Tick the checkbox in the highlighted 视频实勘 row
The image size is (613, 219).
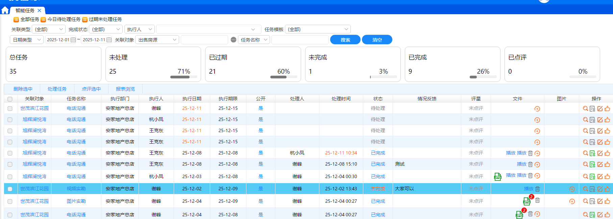(x=10, y=189)
